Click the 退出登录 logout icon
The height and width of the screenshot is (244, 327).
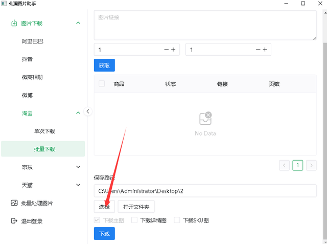point(14,221)
